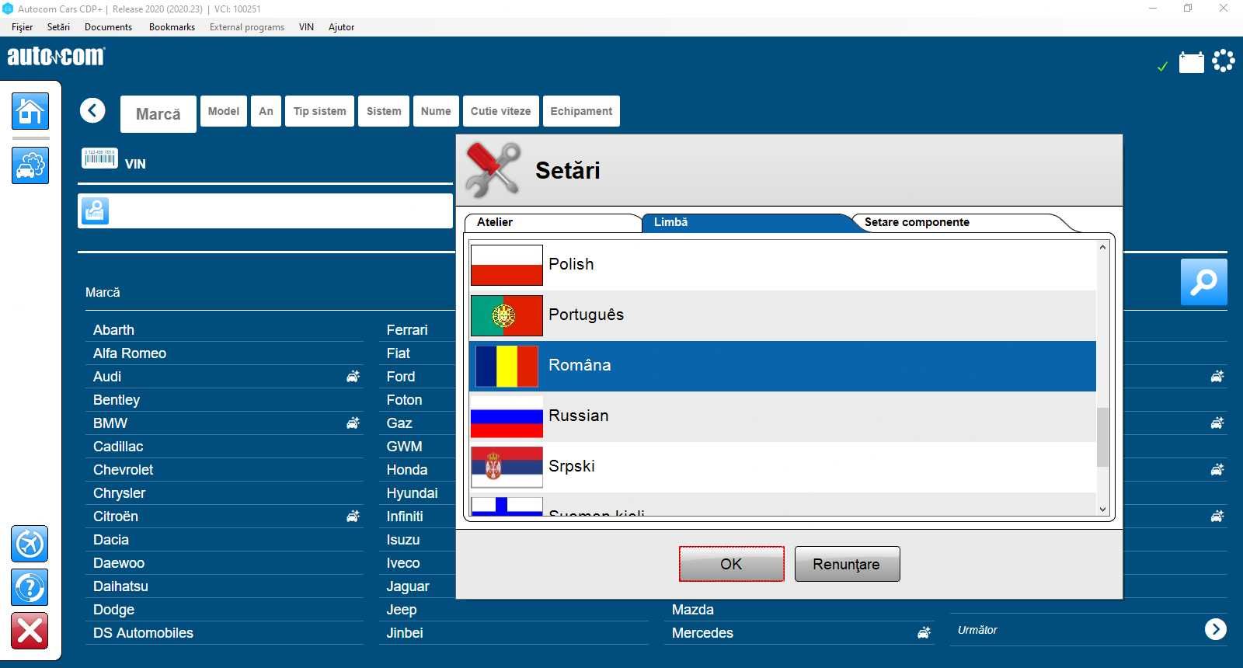The width and height of the screenshot is (1243, 668).
Task: Select the Portuguese flag icon
Action: [x=507, y=315]
